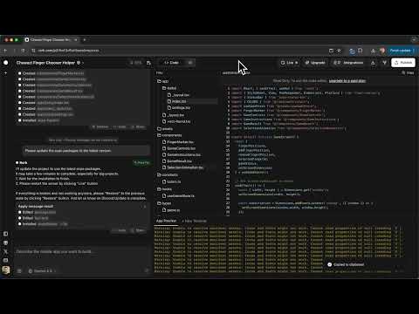The image size is (419, 314).
Task: Open FingerMarker.tsx component file
Action: (x=178, y=142)
